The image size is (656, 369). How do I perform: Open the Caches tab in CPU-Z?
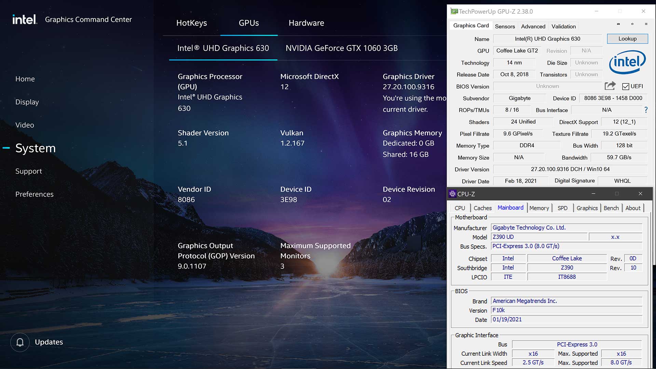[482, 208]
